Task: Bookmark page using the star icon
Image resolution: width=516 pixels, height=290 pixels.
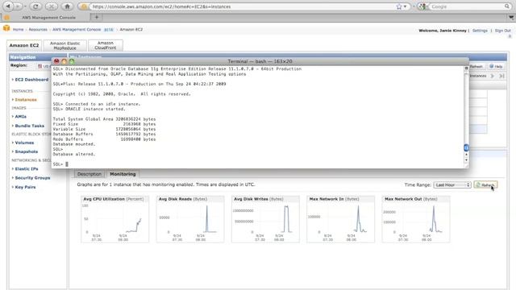Action: coord(399,6)
